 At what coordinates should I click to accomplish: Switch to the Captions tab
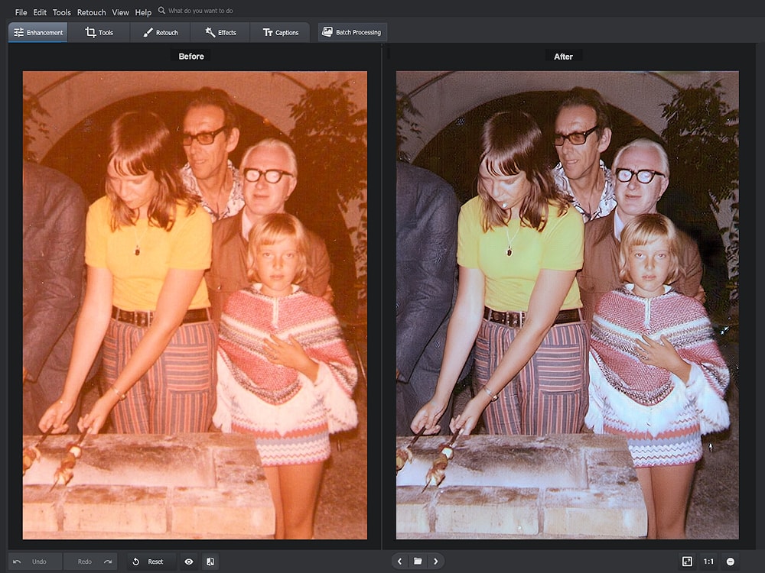(281, 32)
